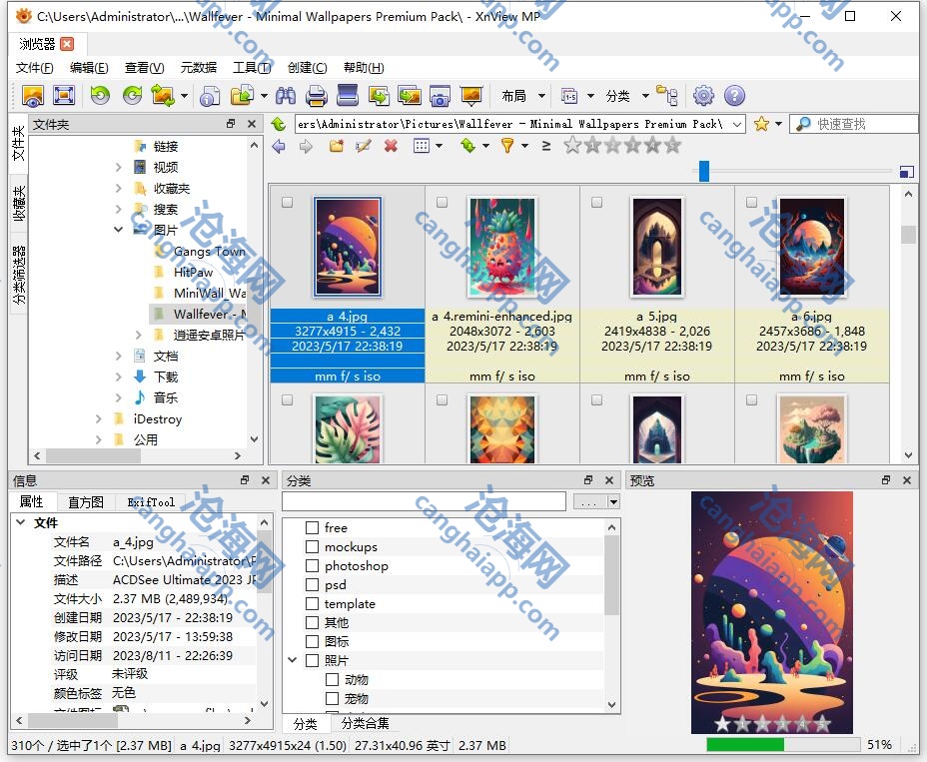
Task: Click the rotate left toolbar icon
Action: [100, 96]
